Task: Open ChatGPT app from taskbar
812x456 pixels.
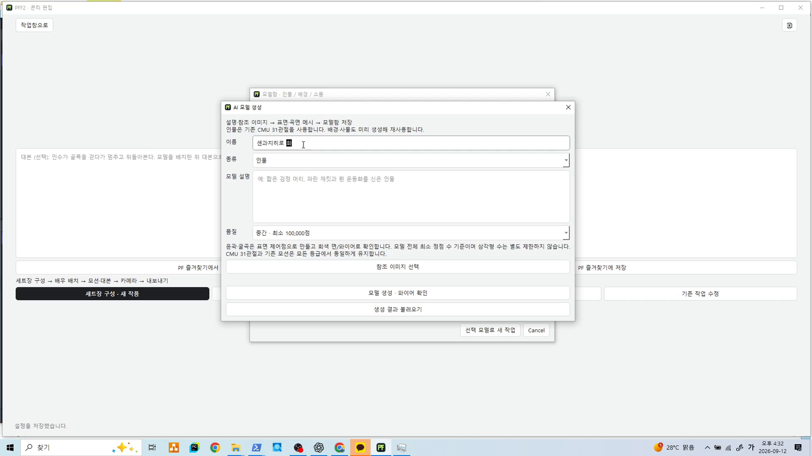Action: pos(319,447)
